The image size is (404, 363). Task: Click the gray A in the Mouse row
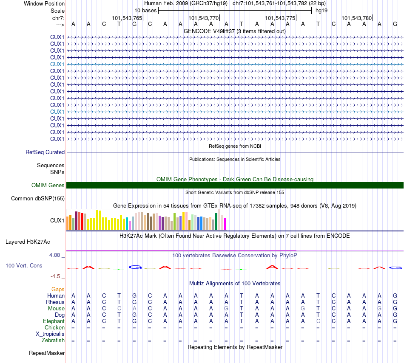(134, 309)
